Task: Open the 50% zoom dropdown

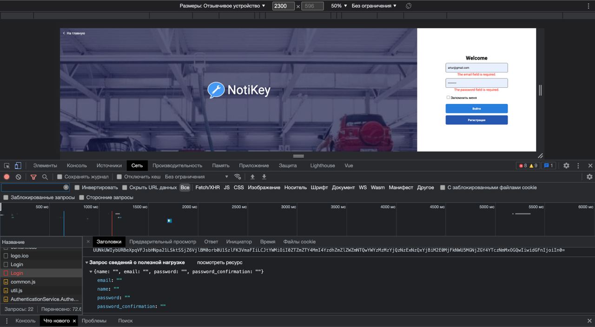Action: pos(339,6)
